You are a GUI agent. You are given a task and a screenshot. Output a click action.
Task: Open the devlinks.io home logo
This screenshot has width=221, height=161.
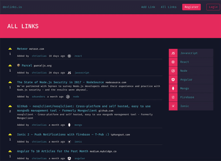12,7
